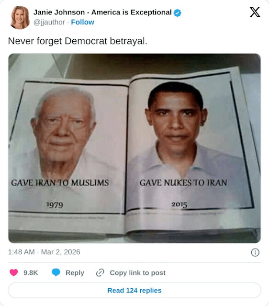Screen dimensions: 269x306
Task: Click the chain link copy icon
Action: pyautogui.click(x=100, y=272)
